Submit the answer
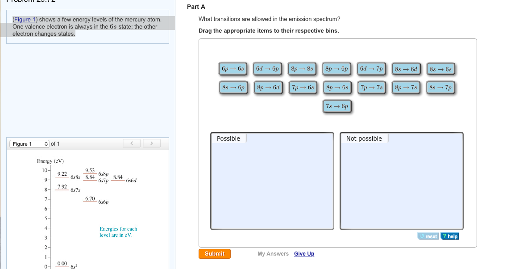 pyautogui.click(x=215, y=254)
